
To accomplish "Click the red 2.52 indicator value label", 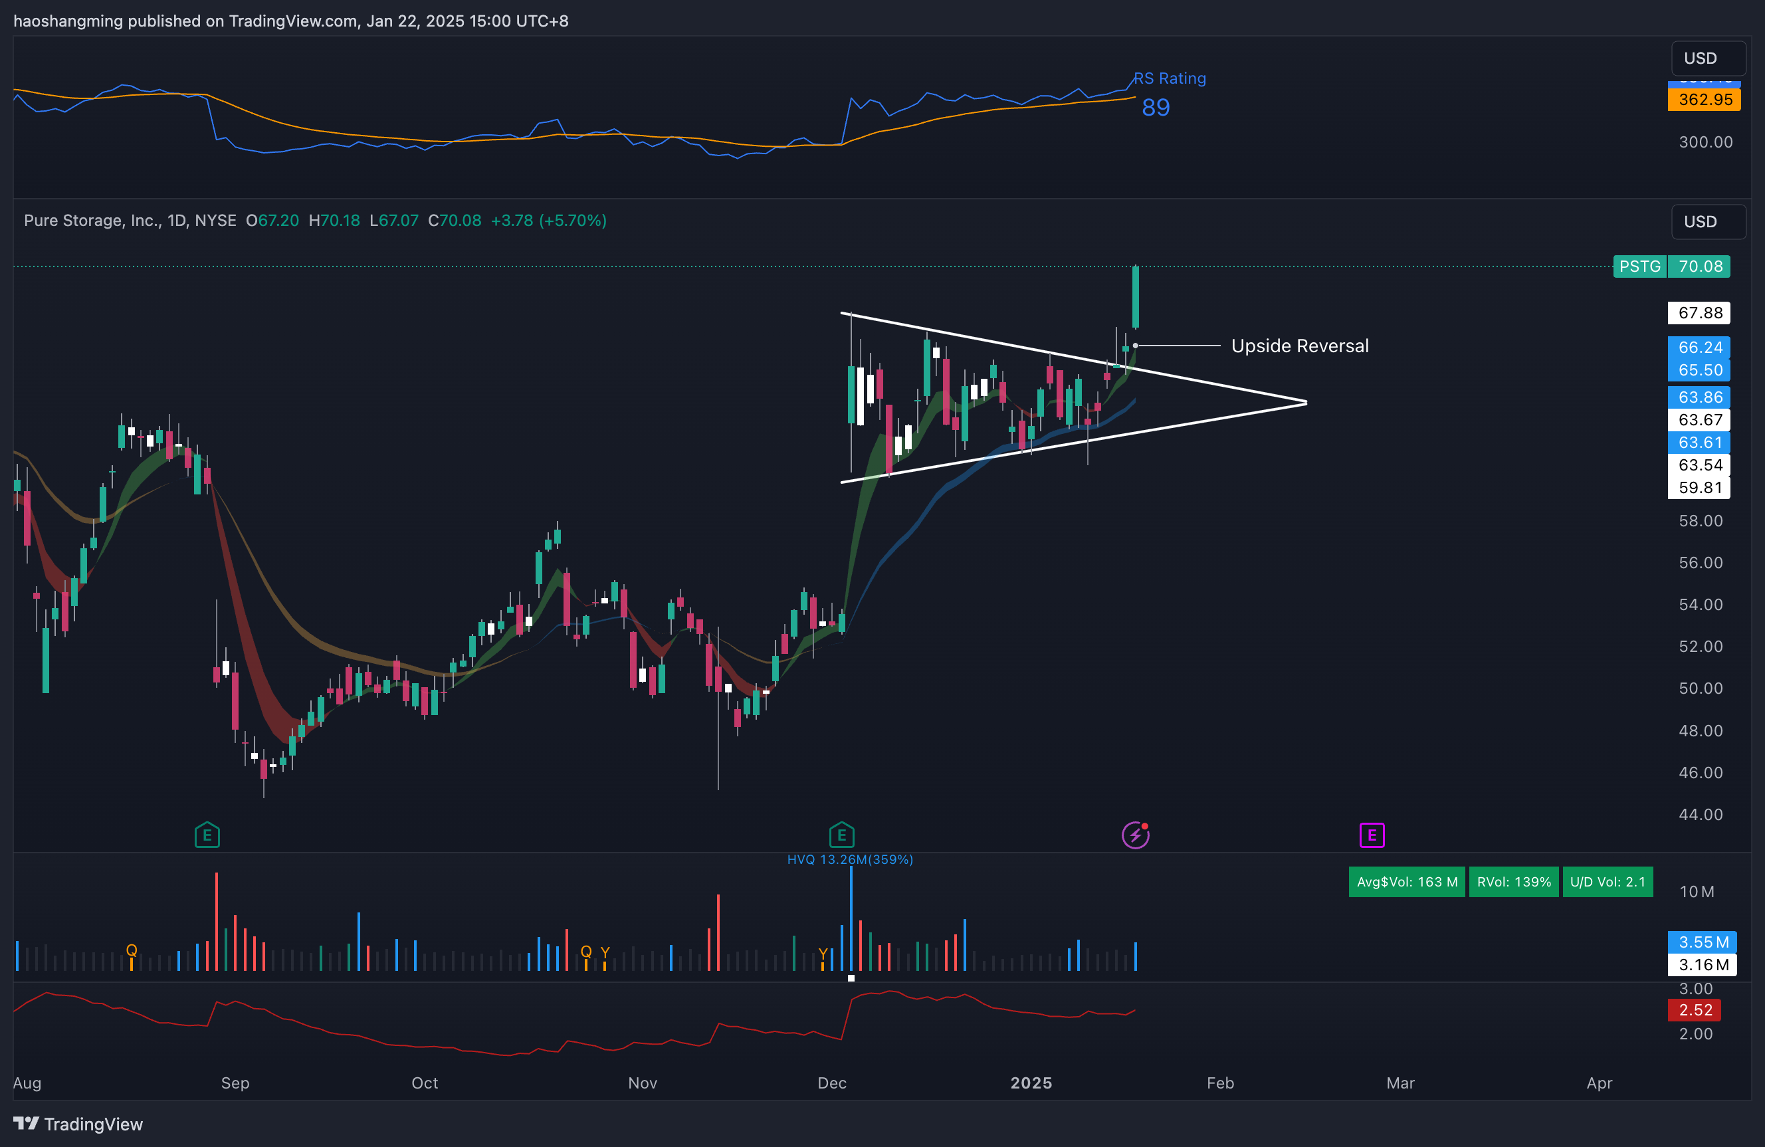I will coord(1695,1010).
